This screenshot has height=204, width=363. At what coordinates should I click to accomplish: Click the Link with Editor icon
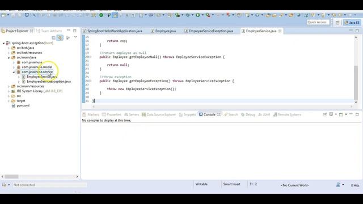pos(60,38)
